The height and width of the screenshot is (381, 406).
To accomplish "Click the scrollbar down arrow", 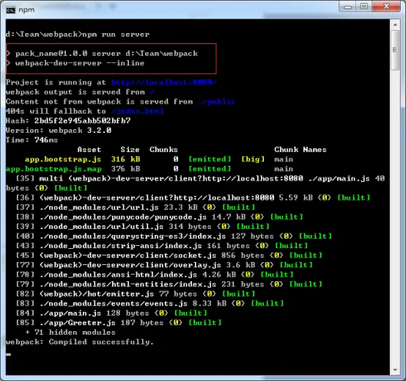I will point(395,370).
